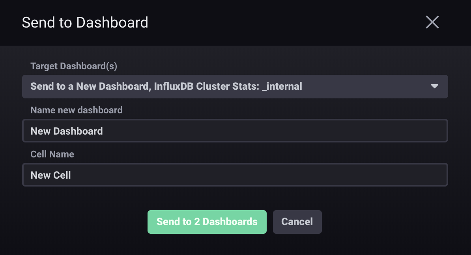Click the 'New Dashboard' text in the field

click(67, 131)
